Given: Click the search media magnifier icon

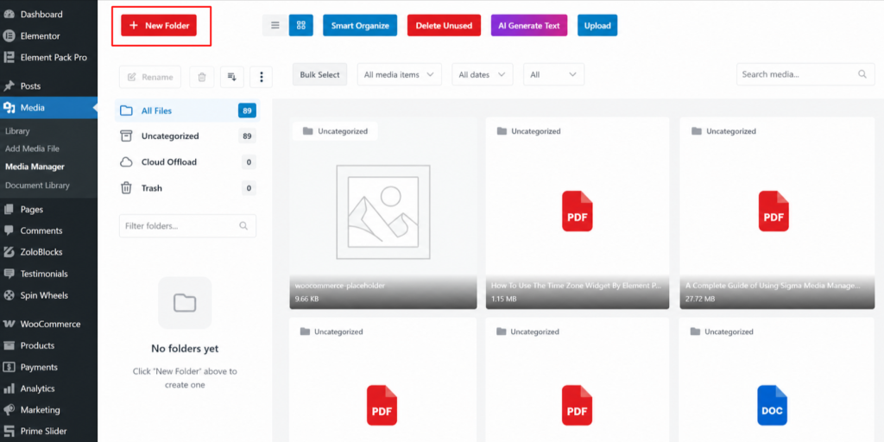Looking at the screenshot, I should (862, 74).
